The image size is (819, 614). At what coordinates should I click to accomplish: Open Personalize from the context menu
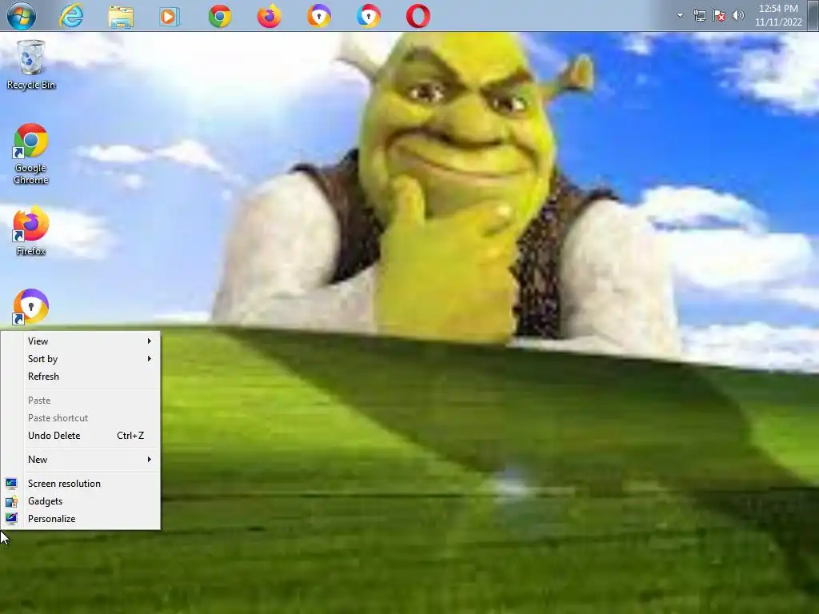pyautogui.click(x=81, y=518)
